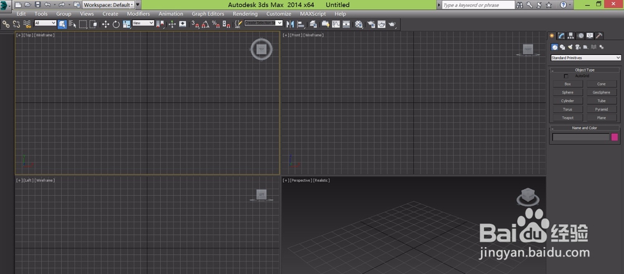Image resolution: width=624 pixels, height=274 pixels.
Task: Open the quick access toolbar customize arrow
Action: [x=138, y=5]
